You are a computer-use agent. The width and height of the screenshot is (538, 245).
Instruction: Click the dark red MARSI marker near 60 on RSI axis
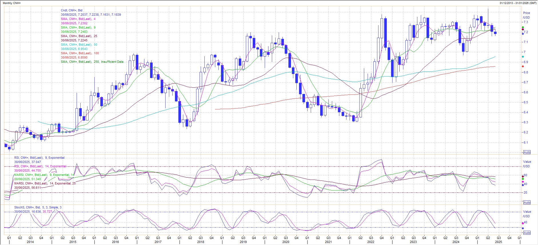(x=523, y=176)
